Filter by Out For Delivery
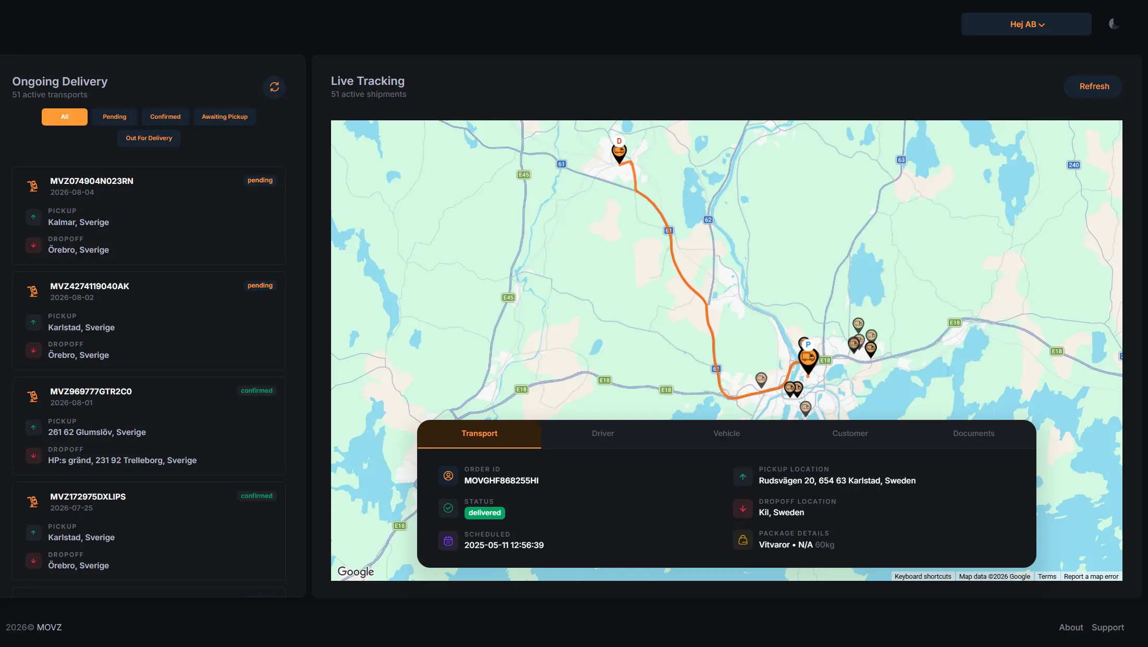Viewport: 1148px width, 647px height. [149, 138]
